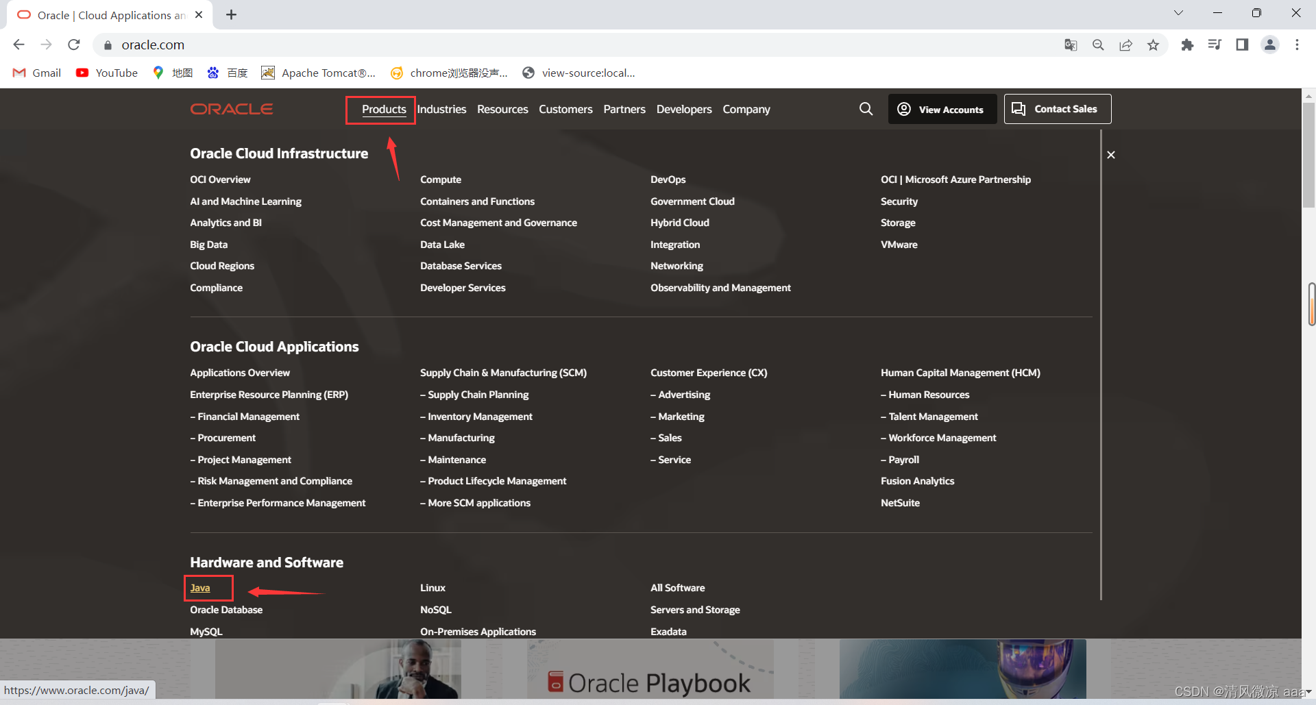The height and width of the screenshot is (705, 1316).
Task: Open the site search magnifier icon
Action: pyautogui.click(x=866, y=109)
